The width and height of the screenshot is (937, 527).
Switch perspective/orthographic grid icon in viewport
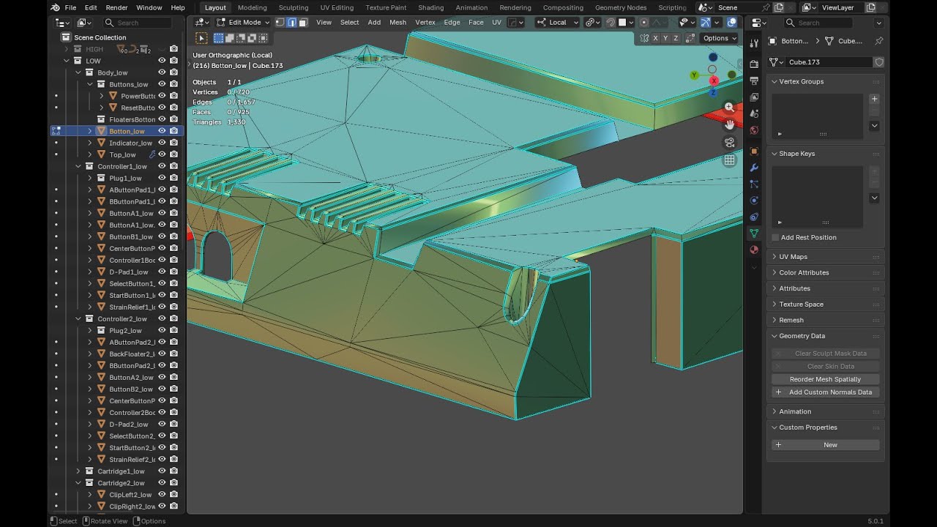coord(729,160)
